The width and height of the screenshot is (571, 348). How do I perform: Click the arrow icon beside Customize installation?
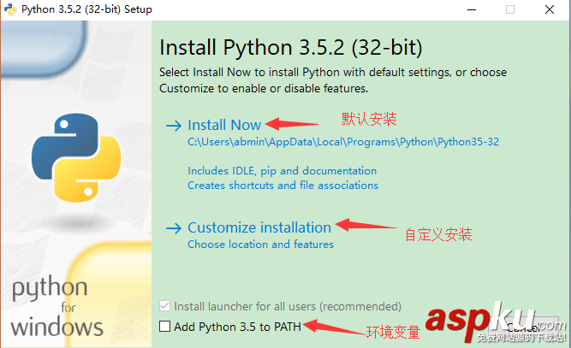[x=174, y=228]
